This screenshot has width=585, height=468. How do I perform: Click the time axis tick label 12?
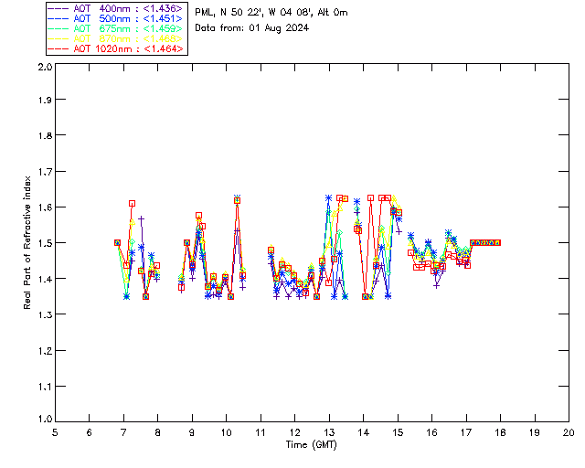294,432
